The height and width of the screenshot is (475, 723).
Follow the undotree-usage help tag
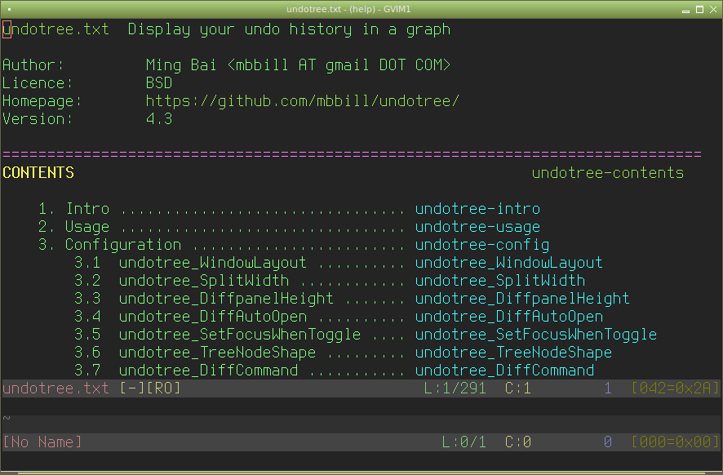pos(477,226)
